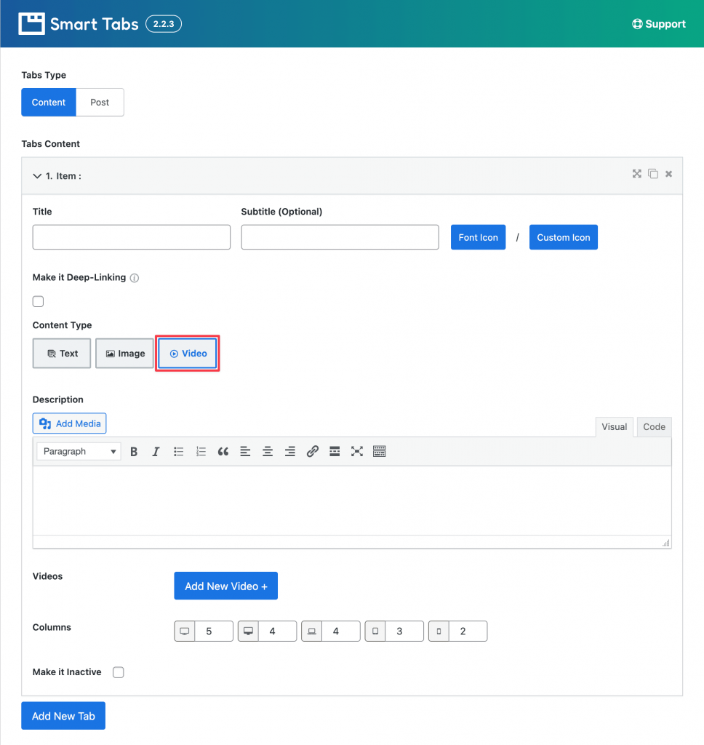Screen dimensions: 704x745
Task: Switch editor to the Visual tab
Action: point(615,426)
